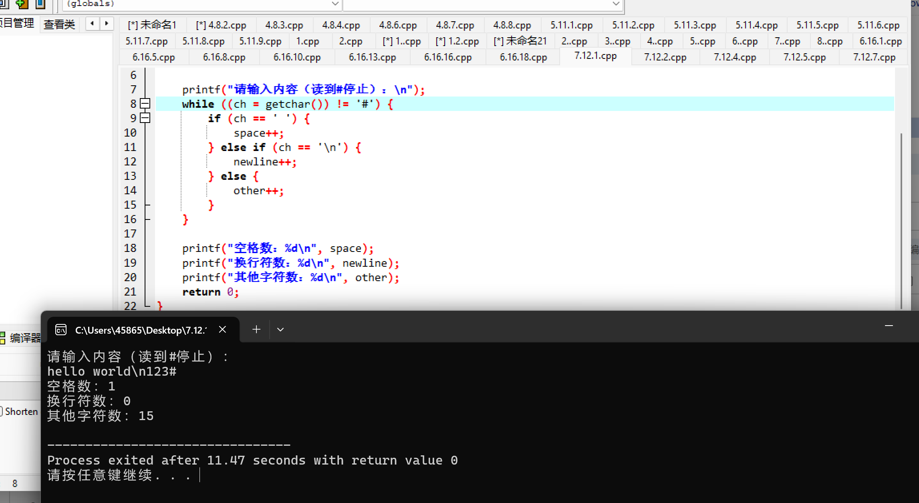Click the editor vertical scrollbar
This screenshot has width=919, height=503.
tap(901, 220)
